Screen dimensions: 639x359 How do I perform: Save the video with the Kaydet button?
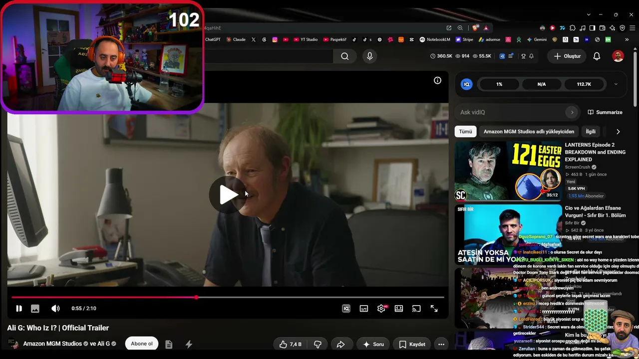[x=412, y=345]
